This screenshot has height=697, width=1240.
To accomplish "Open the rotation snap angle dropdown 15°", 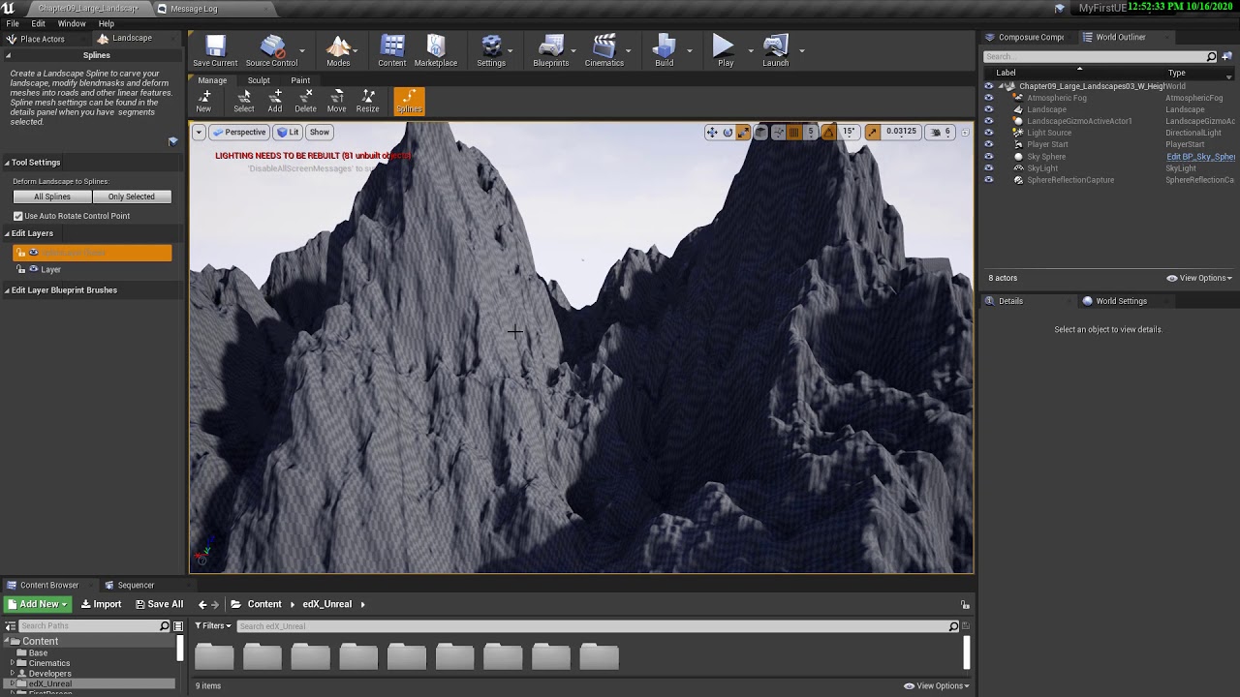I will coord(849,133).
